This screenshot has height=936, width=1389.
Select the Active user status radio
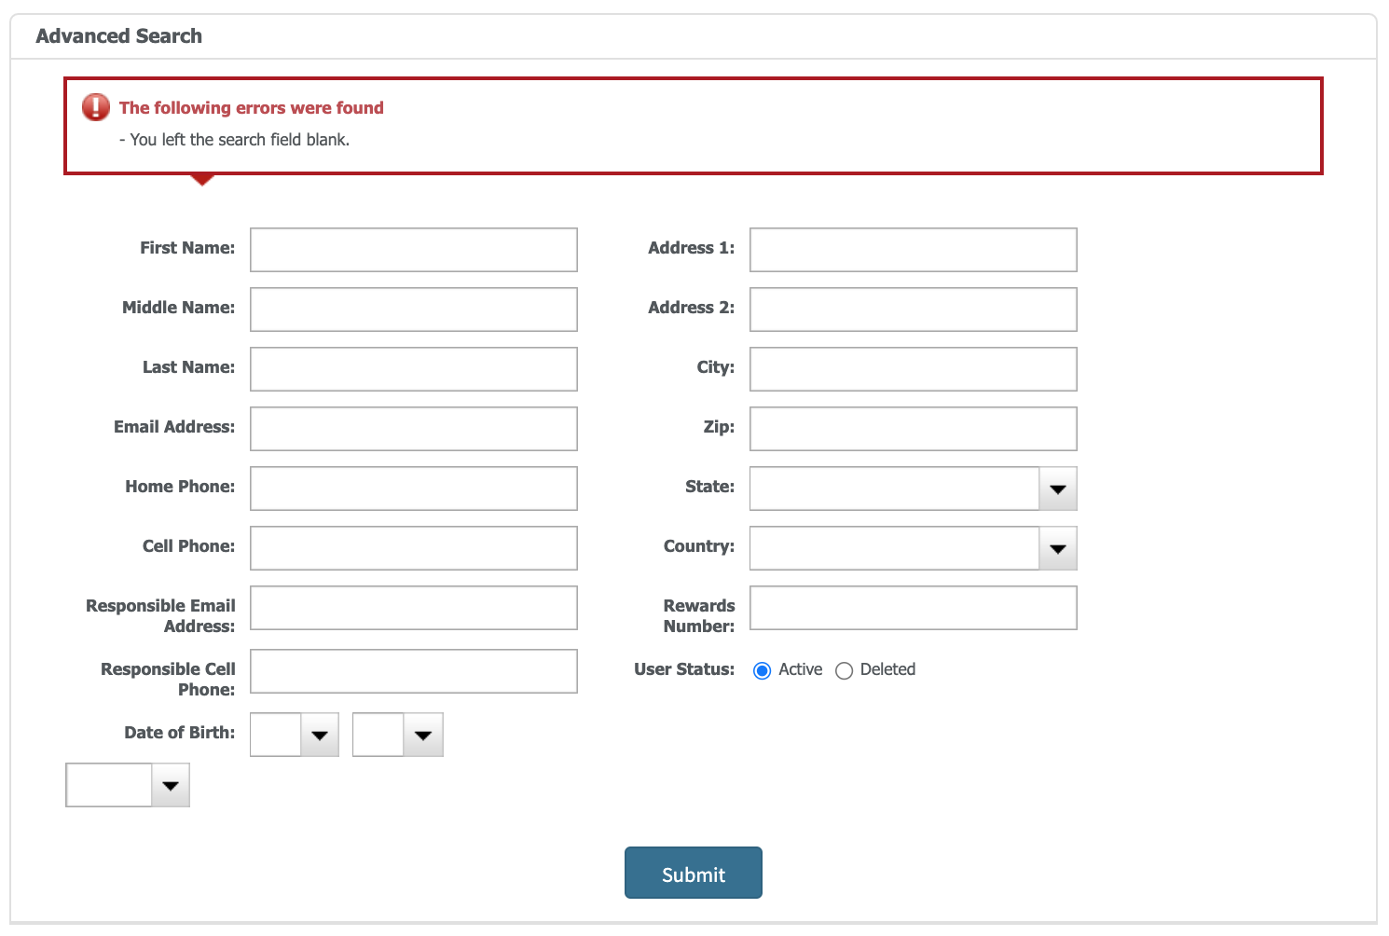pyautogui.click(x=762, y=670)
